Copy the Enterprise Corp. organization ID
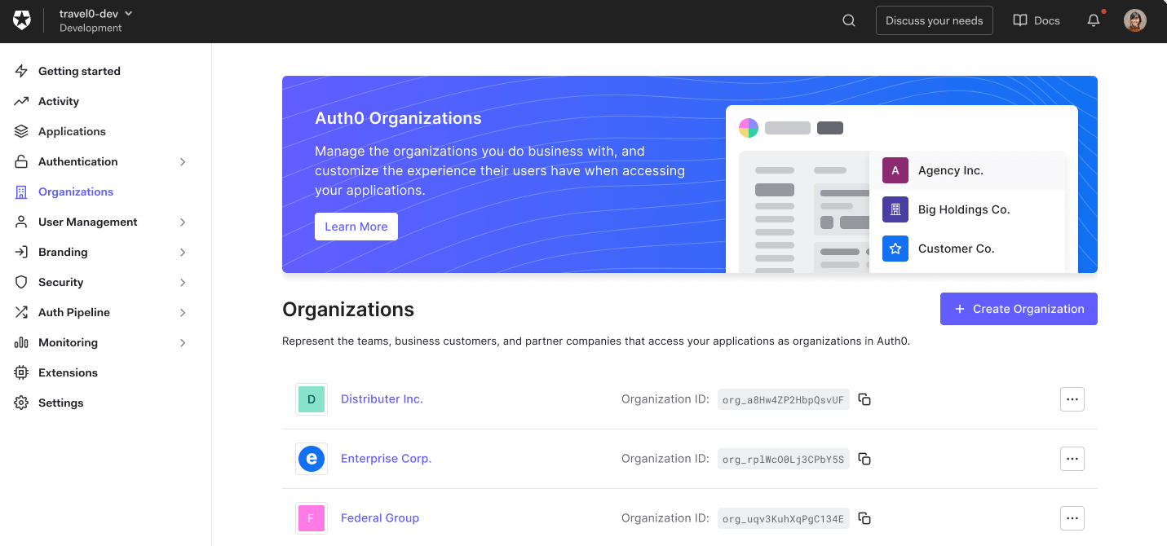The height and width of the screenshot is (546, 1167). (864, 459)
